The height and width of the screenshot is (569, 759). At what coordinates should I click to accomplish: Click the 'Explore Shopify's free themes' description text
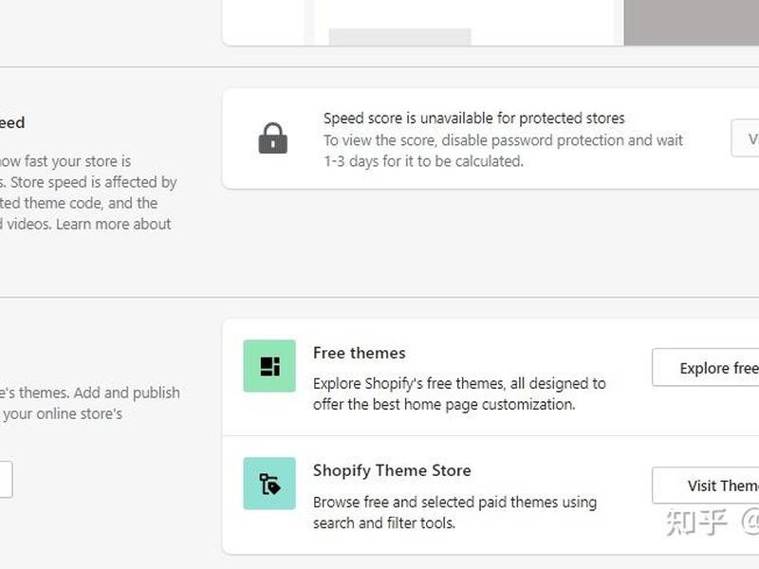pyautogui.click(x=459, y=394)
